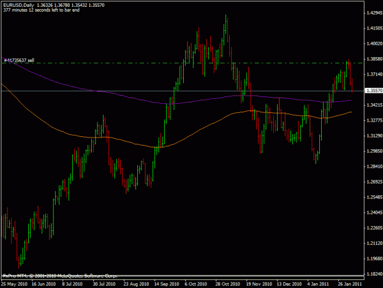Click the 1.38580 price scale label
The width and height of the screenshot is (383, 288).
click(x=374, y=59)
